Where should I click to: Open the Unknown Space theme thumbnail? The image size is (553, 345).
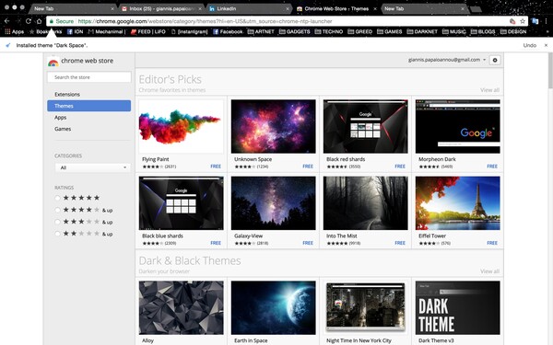[x=274, y=126]
